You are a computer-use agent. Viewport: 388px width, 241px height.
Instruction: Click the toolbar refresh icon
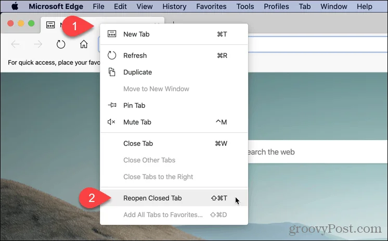click(x=61, y=44)
